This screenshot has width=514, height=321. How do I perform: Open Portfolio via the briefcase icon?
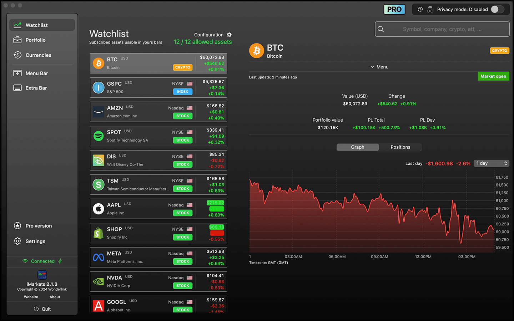pos(17,40)
